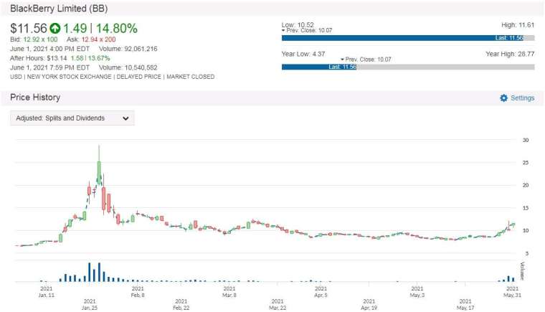Click day range Prev. Close 10.07 marker

click(x=307, y=30)
